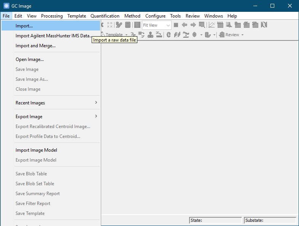Image resolution: width=299 pixels, height=226 pixels.
Task: Click the brush-shaped icon in the top toolbar
Action: click(119, 25)
